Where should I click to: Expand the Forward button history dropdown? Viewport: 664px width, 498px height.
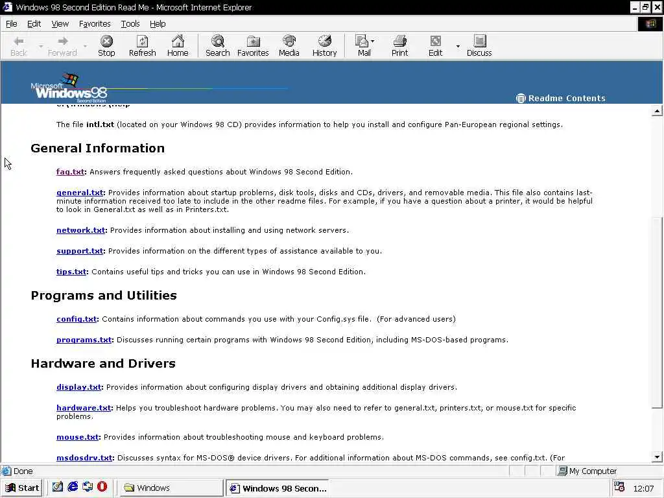[x=85, y=46]
